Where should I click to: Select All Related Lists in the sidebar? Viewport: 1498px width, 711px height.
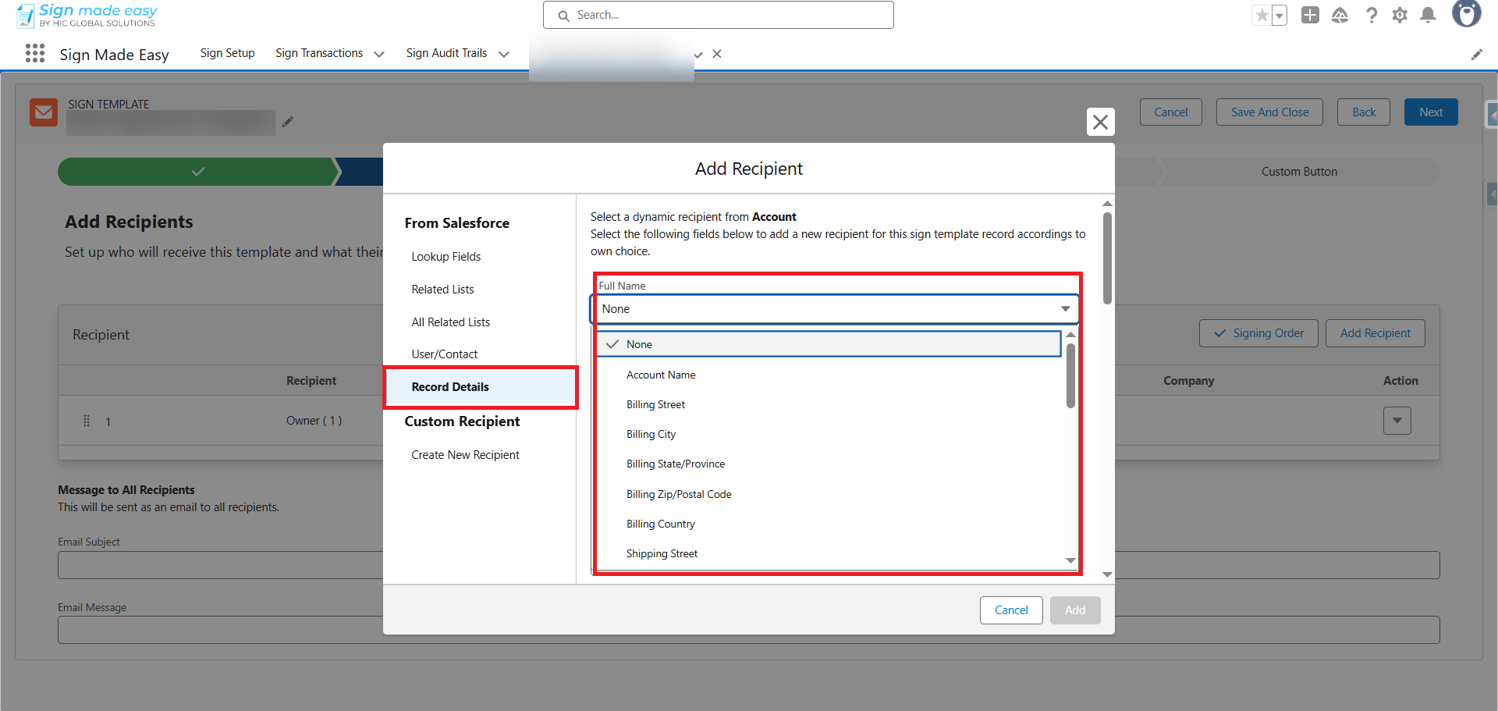point(451,322)
